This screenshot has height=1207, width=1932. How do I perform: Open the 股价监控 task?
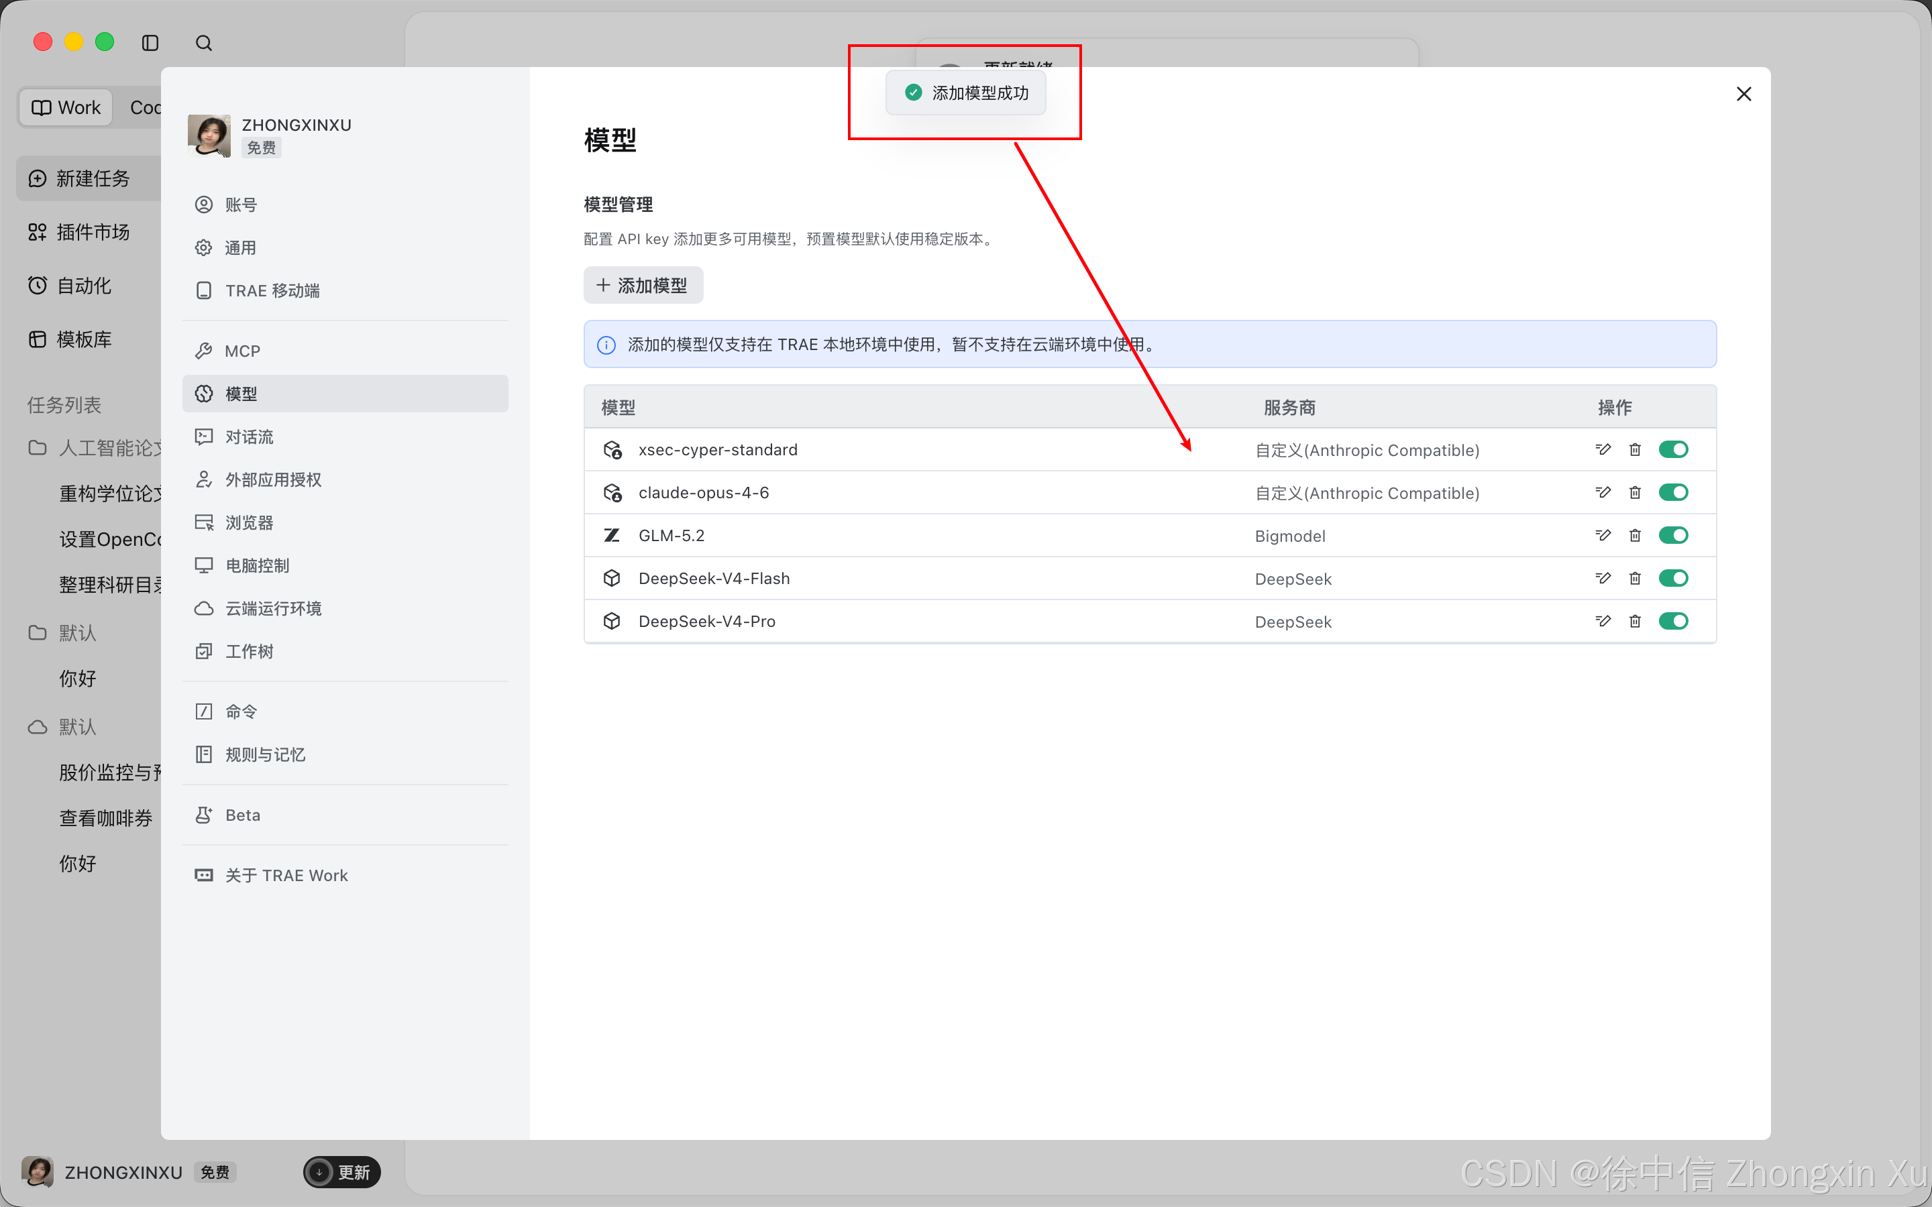tap(110, 772)
